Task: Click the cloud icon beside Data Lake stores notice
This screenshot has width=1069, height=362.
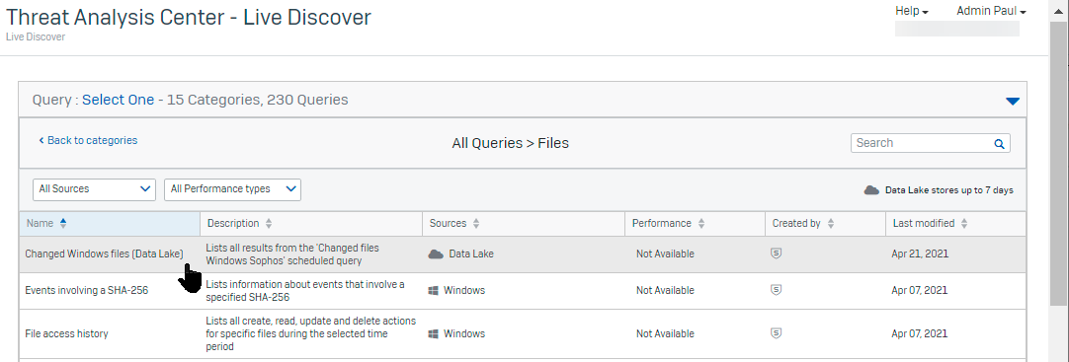Action: click(871, 190)
